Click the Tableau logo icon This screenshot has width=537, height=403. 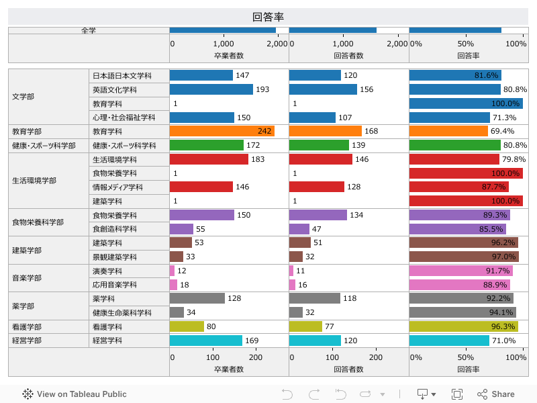tap(28, 394)
